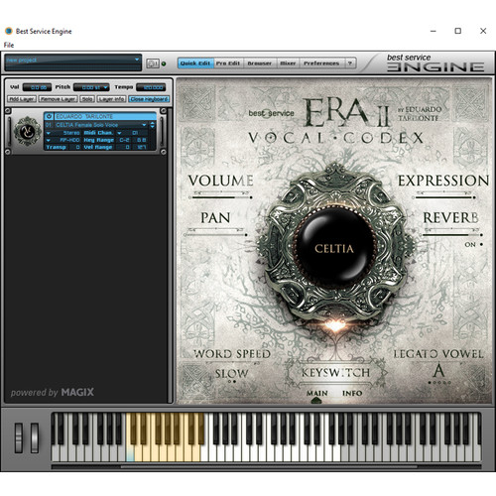This screenshot has width=496, height=496.
Task: Click the pitch bend wheel
Action: pyautogui.click(x=19, y=437)
